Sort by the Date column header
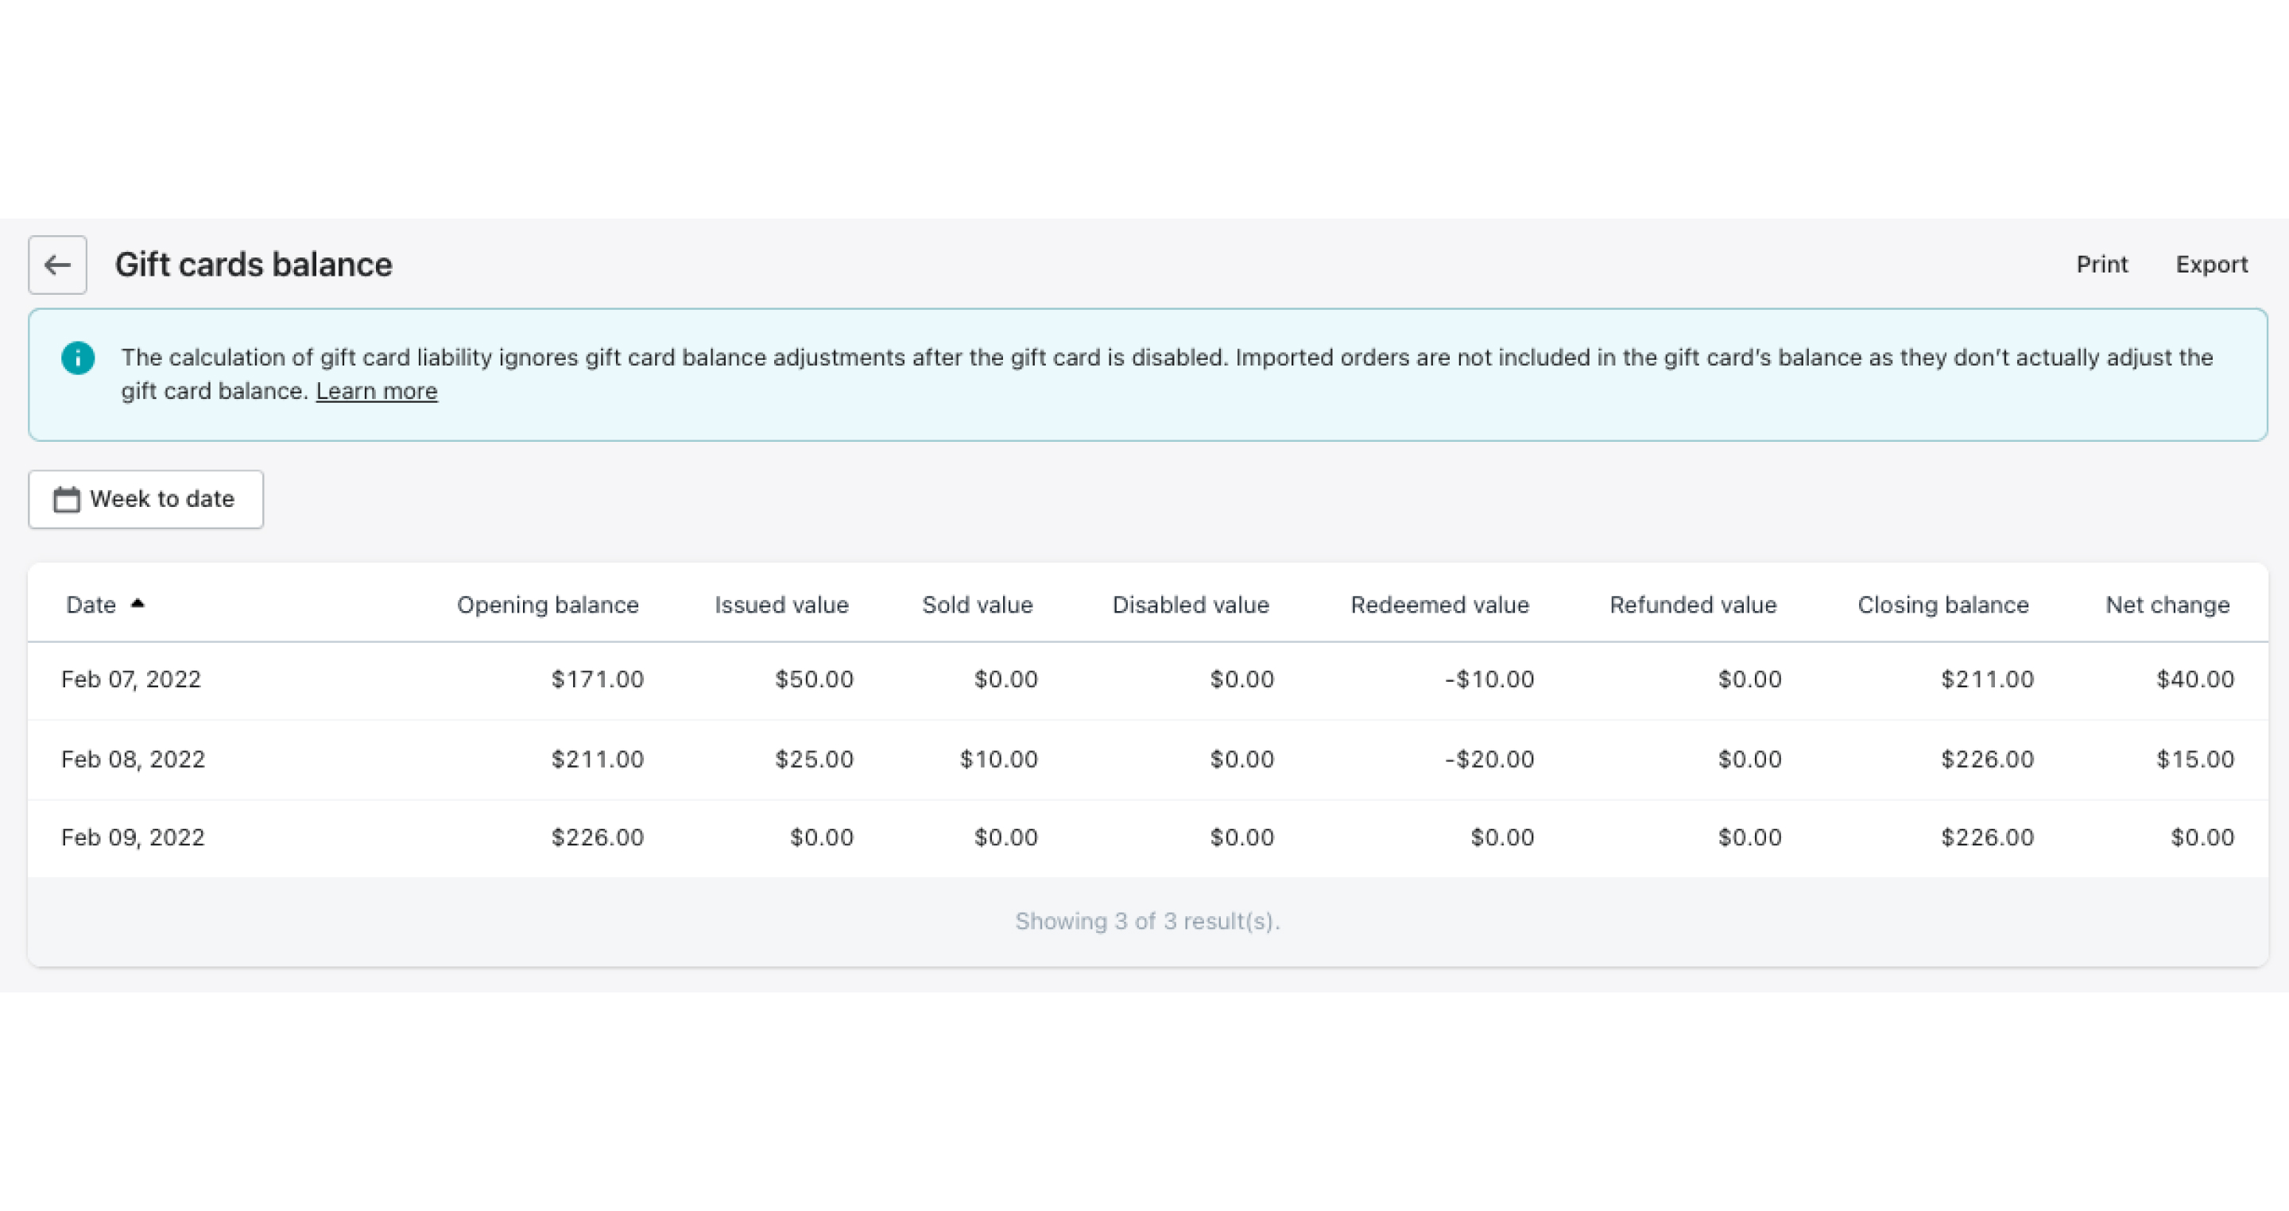 pyautogui.click(x=91, y=605)
